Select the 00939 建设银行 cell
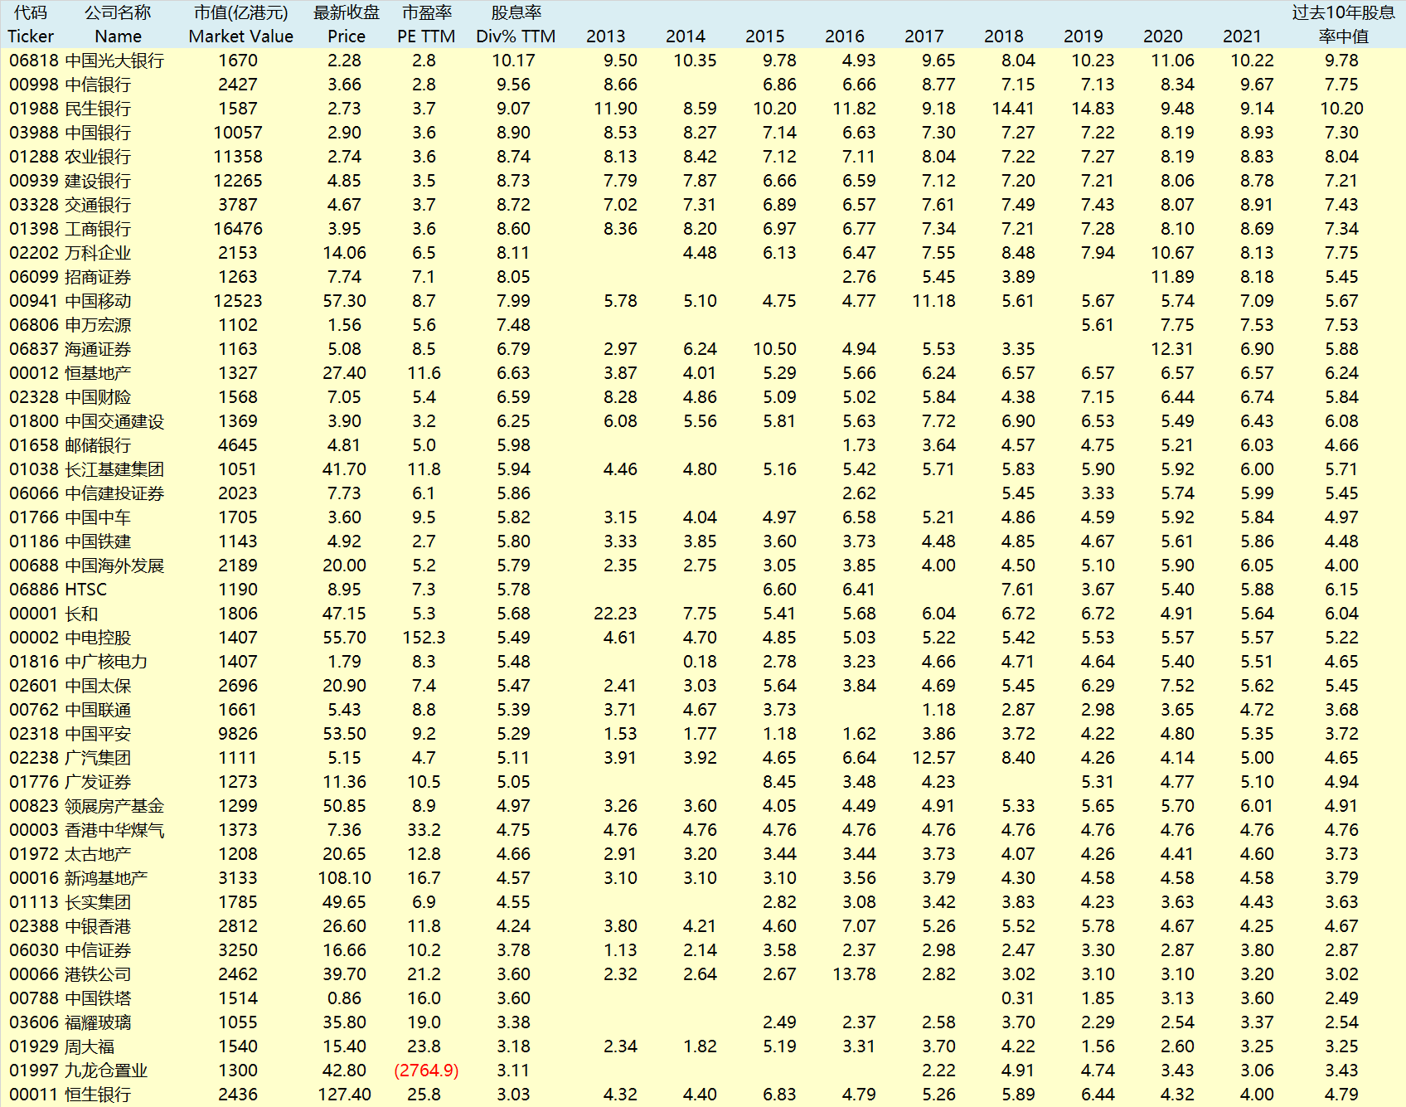Image resolution: width=1406 pixels, height=1107 pixels. coord(70,181)
